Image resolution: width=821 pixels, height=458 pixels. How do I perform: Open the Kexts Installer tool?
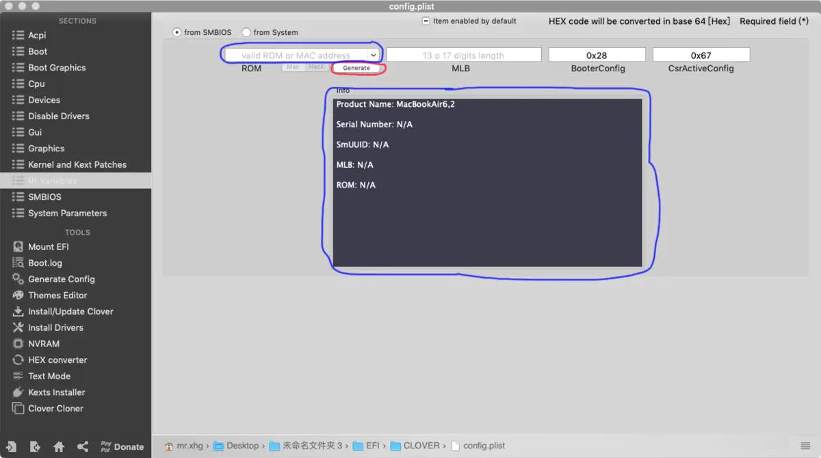point(56,392)
